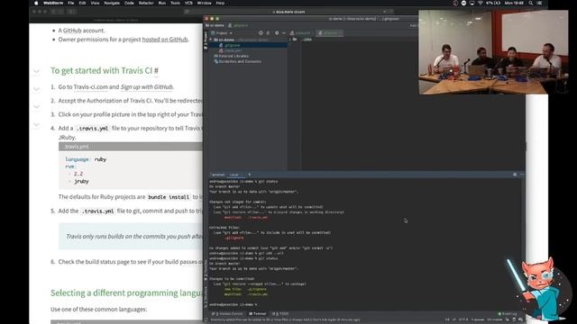Select the .gitignore file in project tree
577x324 pixels.
[232, 45]
